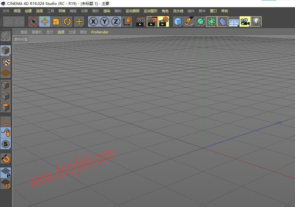Open the 渲染 menu
Image resolution: width=295 pixels, height=207 pixels.
tap(107, 11)
